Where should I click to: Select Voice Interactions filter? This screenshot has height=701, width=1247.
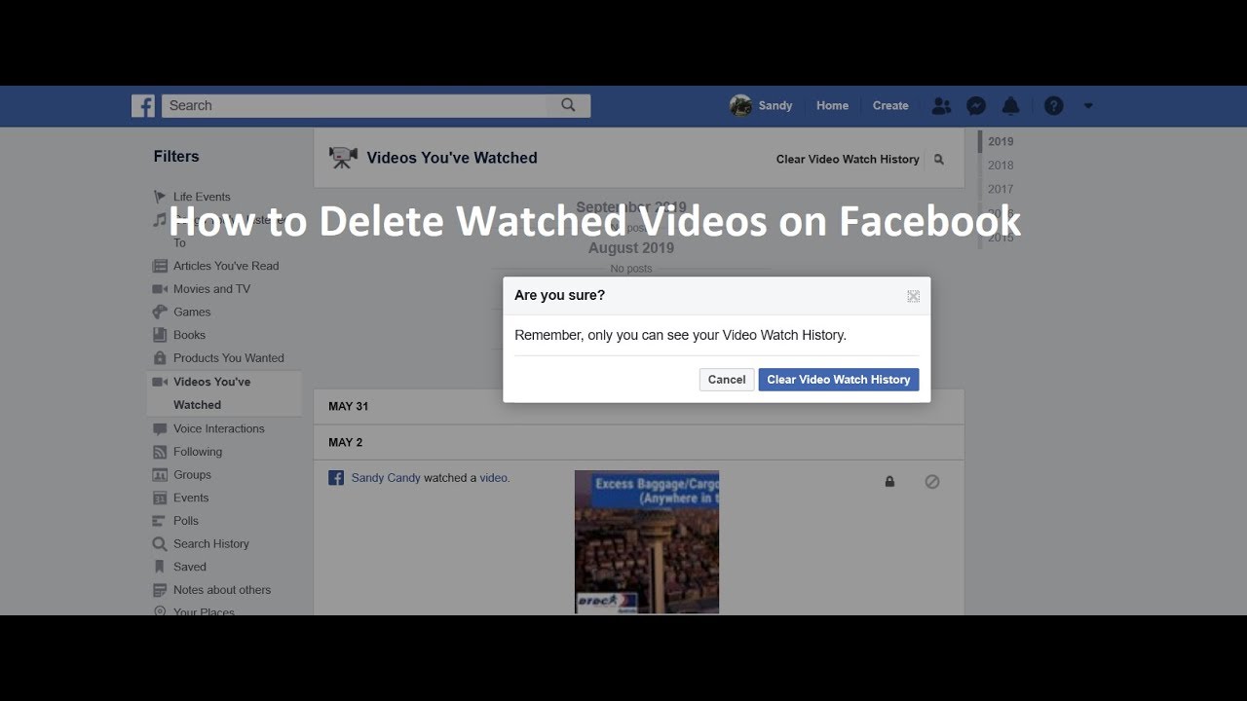pyautogui.click(x=219, y=429)
